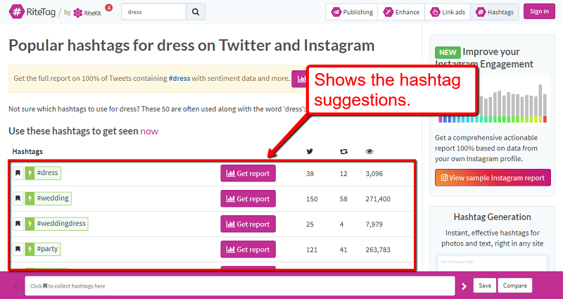
Task: Click the Twitter bird column icon
Action: pyautogui.click(x=310, y=151)
